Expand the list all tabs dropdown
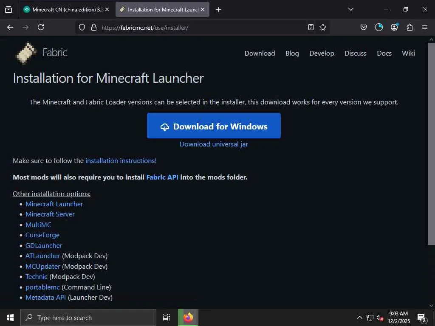Image resolution: width=435 pixels, height=326 pixels. pos(350,9)
